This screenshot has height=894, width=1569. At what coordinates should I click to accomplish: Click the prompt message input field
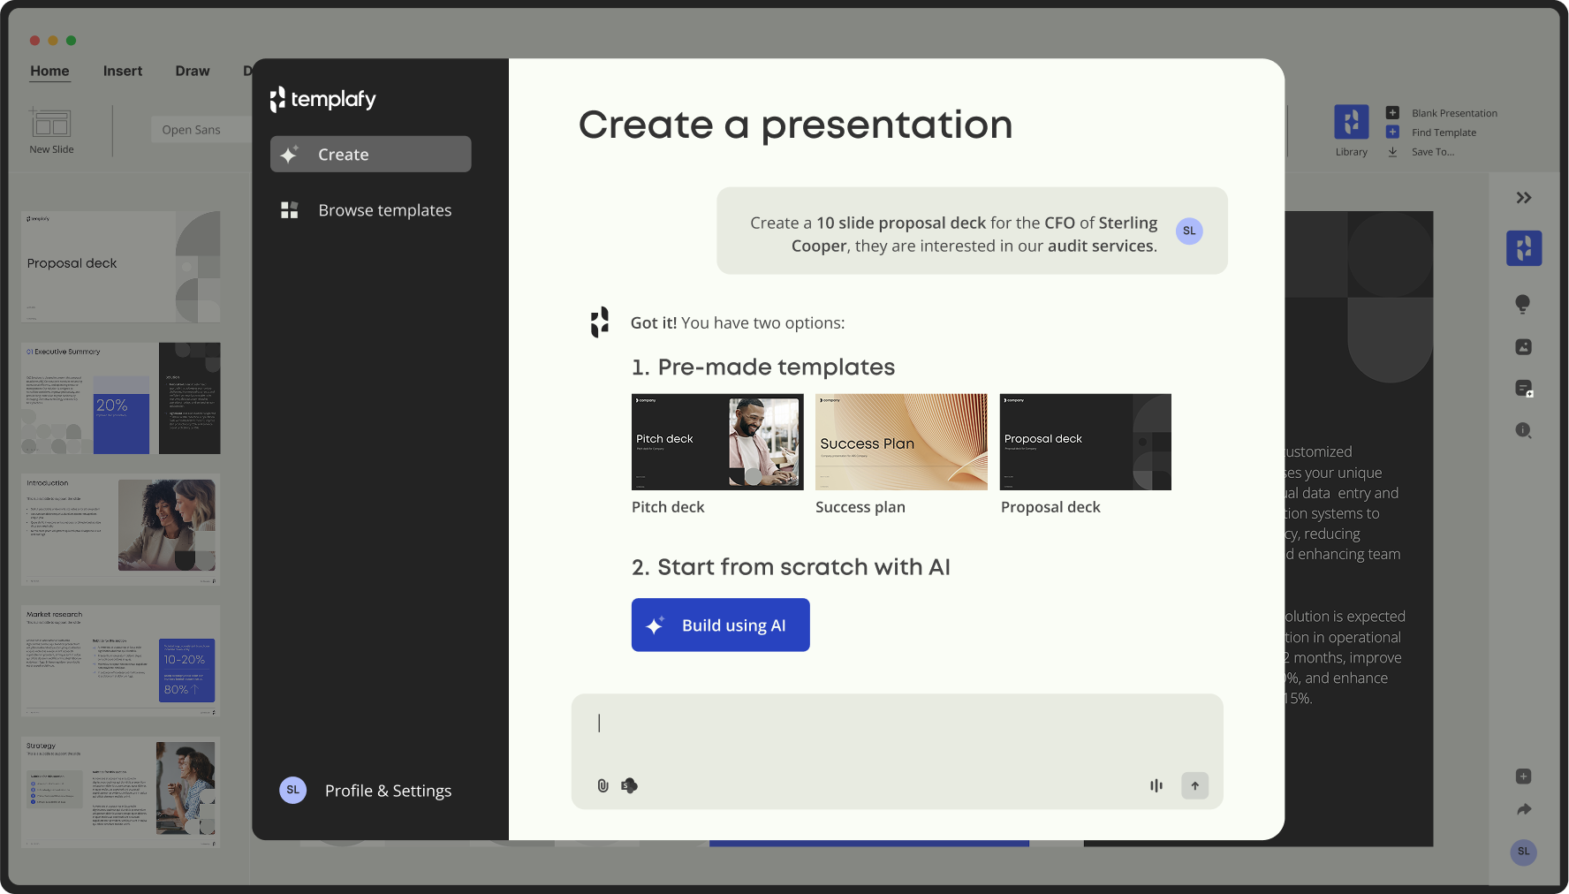897,751
